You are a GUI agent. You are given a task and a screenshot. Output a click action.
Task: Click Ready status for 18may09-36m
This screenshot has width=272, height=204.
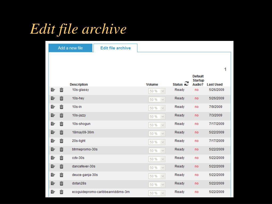click(x=180, y=132)
